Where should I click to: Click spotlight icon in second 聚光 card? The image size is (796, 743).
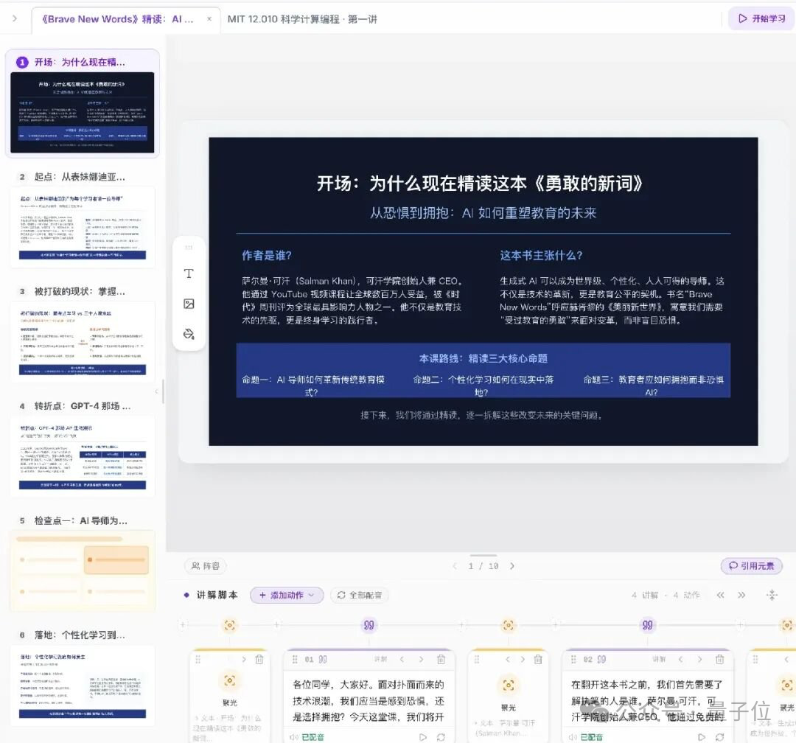click(x=508, y=685)
